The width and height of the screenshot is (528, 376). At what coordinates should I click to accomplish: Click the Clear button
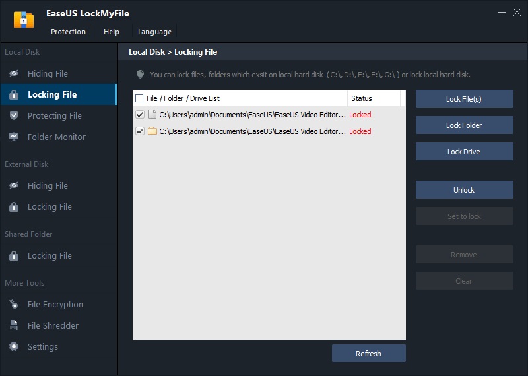click(465, 281)
